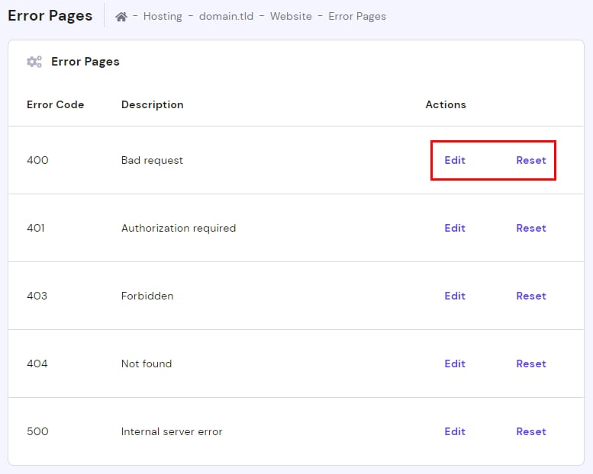The image size is (593, 474).
Task: Go to Website in the breadcrumb
Action: pyautogui.click(x=291, y=17)
